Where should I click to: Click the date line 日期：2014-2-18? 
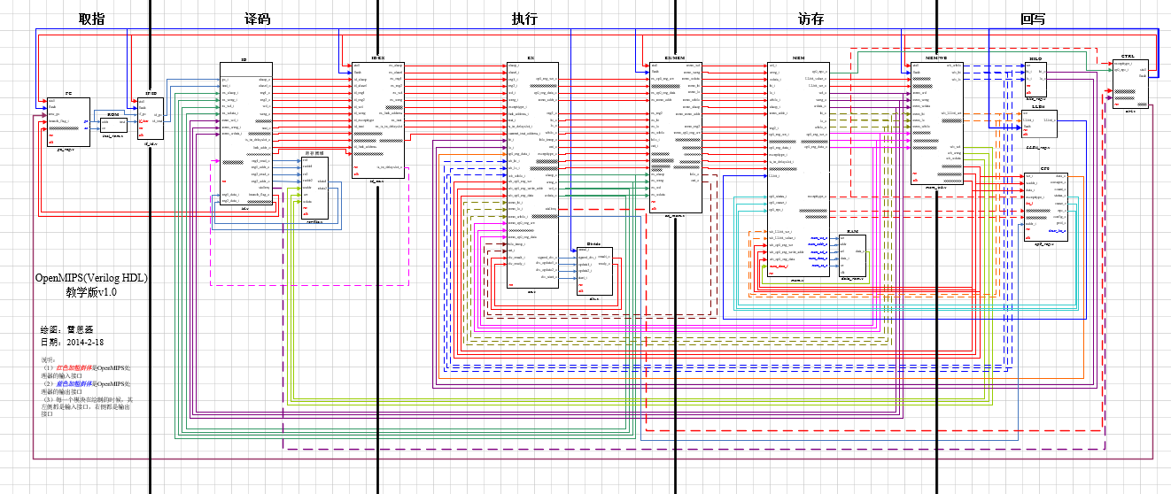pyautogui.click(x=73, y=342)
